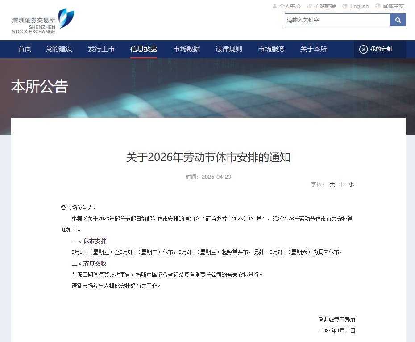Expand the 信息披露 navigation menu
The image size is (415, 342).
pos(144,49)
